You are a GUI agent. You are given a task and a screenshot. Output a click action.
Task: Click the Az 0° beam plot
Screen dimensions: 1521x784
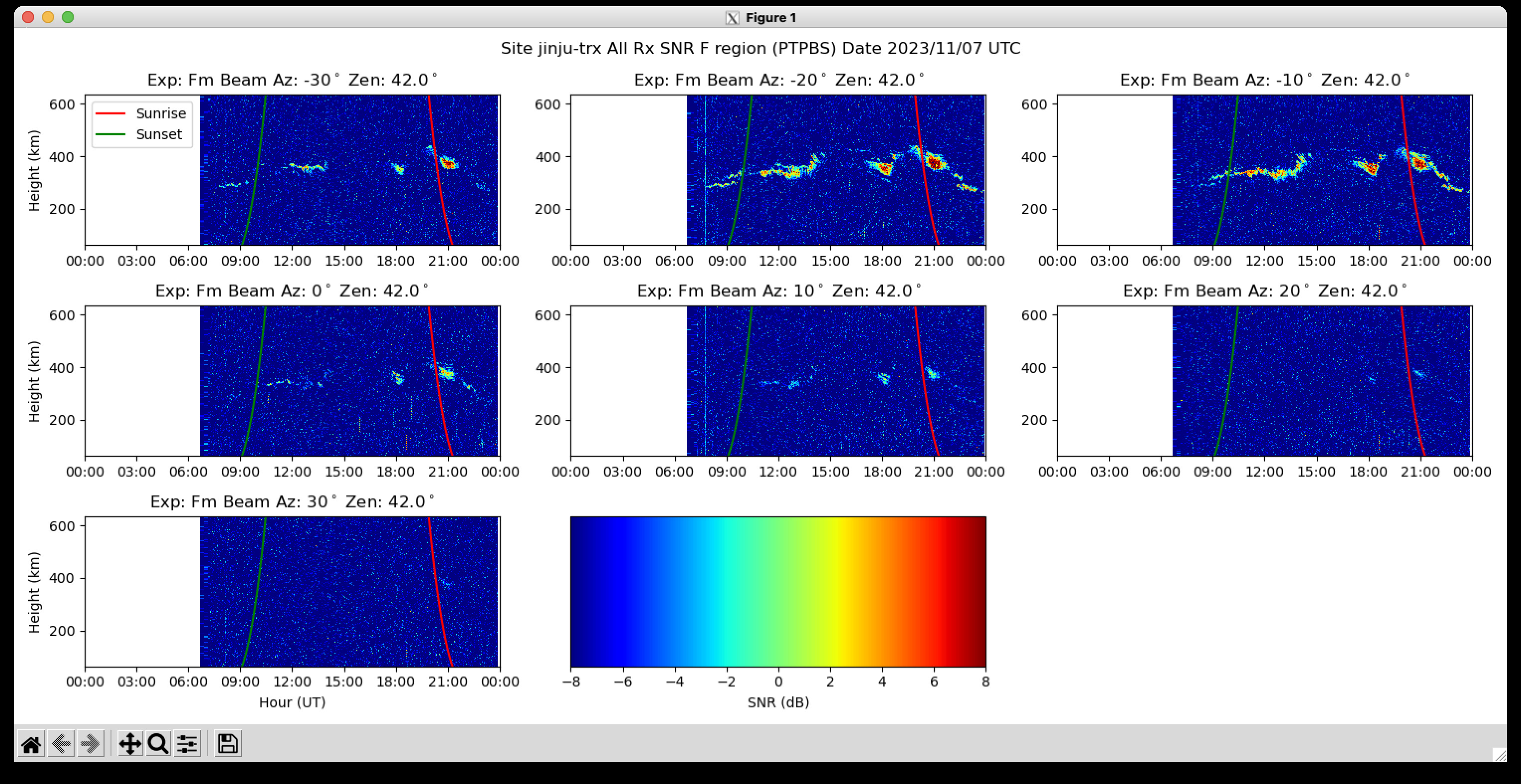(292, 381)
